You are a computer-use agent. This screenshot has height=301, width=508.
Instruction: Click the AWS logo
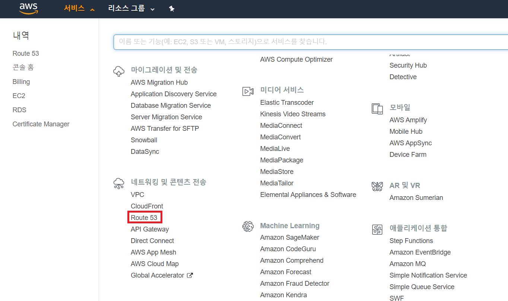28,9
